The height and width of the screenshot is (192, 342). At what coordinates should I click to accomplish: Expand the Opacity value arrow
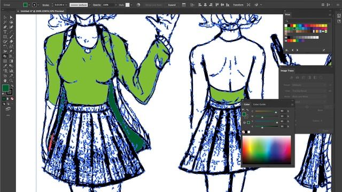116,5
